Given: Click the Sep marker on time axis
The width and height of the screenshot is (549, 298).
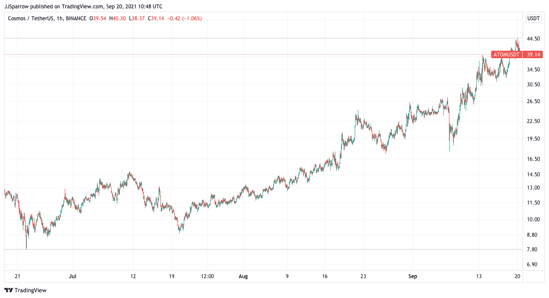Looking at the screenshot, I should (x=412, y=276).
